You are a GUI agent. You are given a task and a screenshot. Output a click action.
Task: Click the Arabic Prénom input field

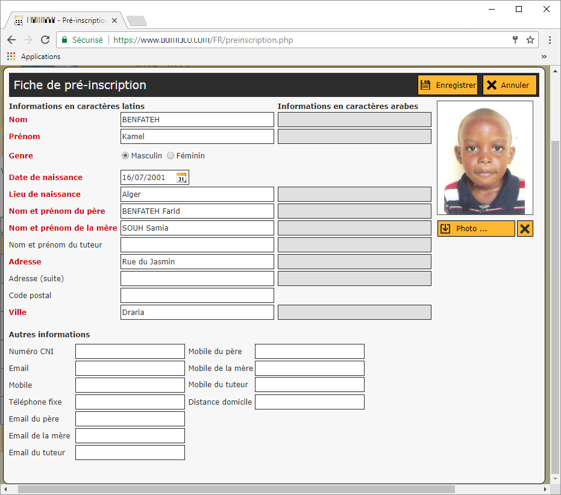click(354, 136)
